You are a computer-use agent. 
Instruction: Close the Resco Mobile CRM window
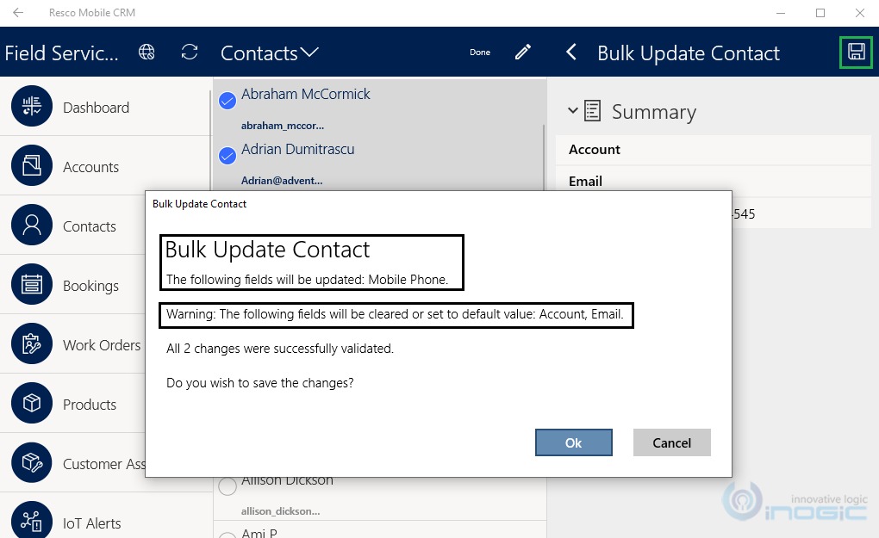[x=859, y=12]
